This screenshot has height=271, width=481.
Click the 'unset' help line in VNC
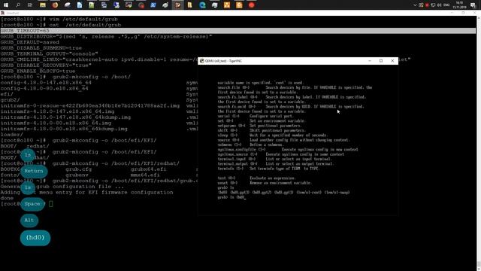(265, 183)
